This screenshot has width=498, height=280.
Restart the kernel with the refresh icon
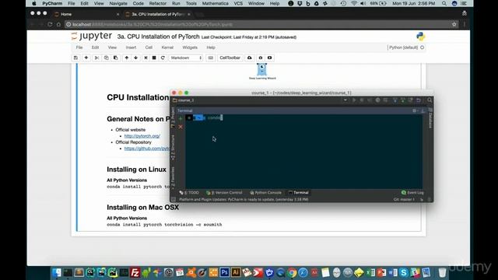(x=163, y=58)
